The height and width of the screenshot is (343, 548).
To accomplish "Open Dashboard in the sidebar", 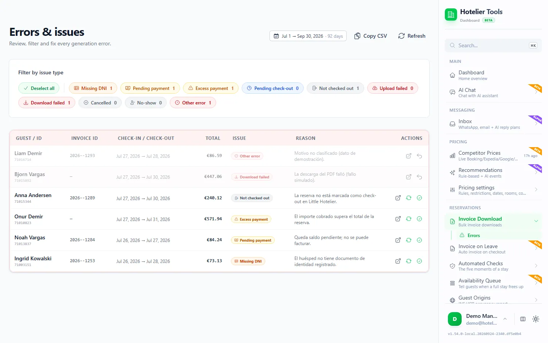I will click(493, 75).
